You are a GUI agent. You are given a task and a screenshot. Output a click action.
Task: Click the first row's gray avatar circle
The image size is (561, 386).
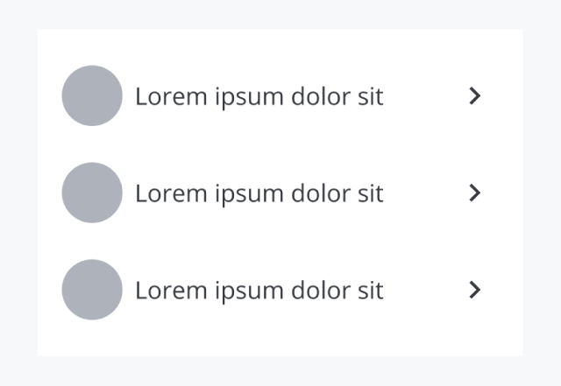tap(92, 95)
